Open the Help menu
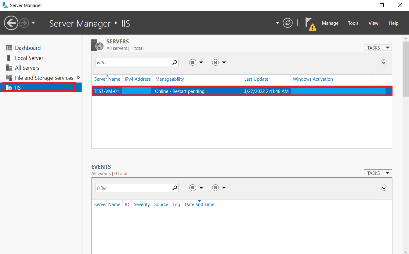 pyautogui.click(x=393, y=23)
